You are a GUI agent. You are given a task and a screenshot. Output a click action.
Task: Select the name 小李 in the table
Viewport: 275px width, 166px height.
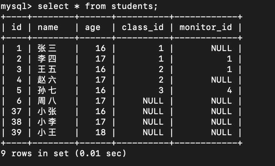[47, 122]
